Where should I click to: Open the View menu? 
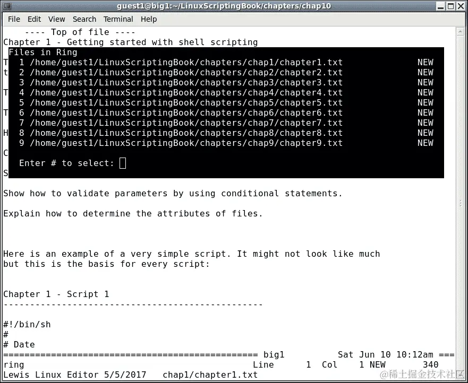(57, 19)
